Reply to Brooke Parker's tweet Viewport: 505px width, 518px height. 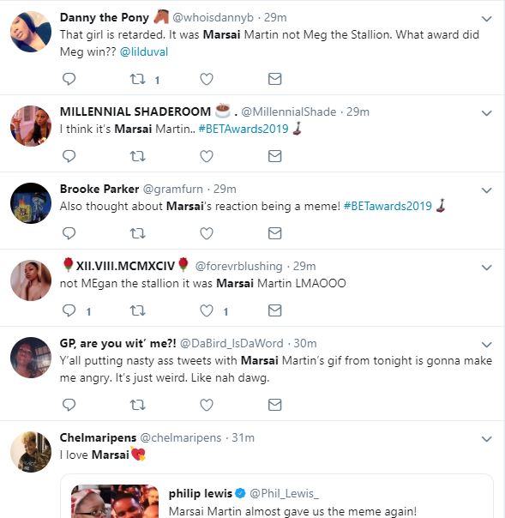[x=69, y=233]
